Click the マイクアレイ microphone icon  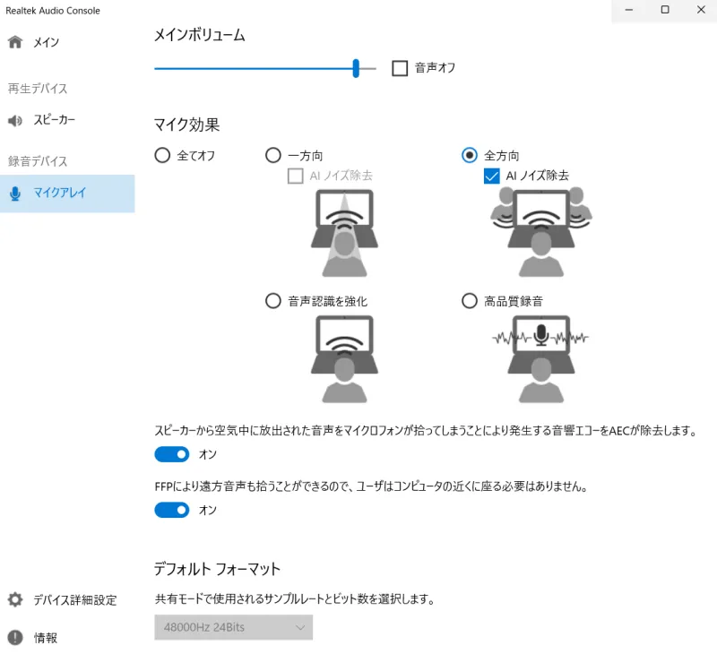pyautogui.click(x=13, y=194)
